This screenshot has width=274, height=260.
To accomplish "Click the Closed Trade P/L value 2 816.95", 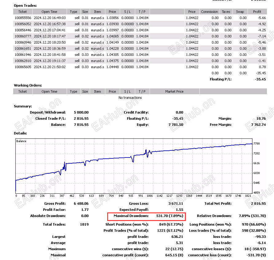I will pyautogui.click(x=81, y=118).
